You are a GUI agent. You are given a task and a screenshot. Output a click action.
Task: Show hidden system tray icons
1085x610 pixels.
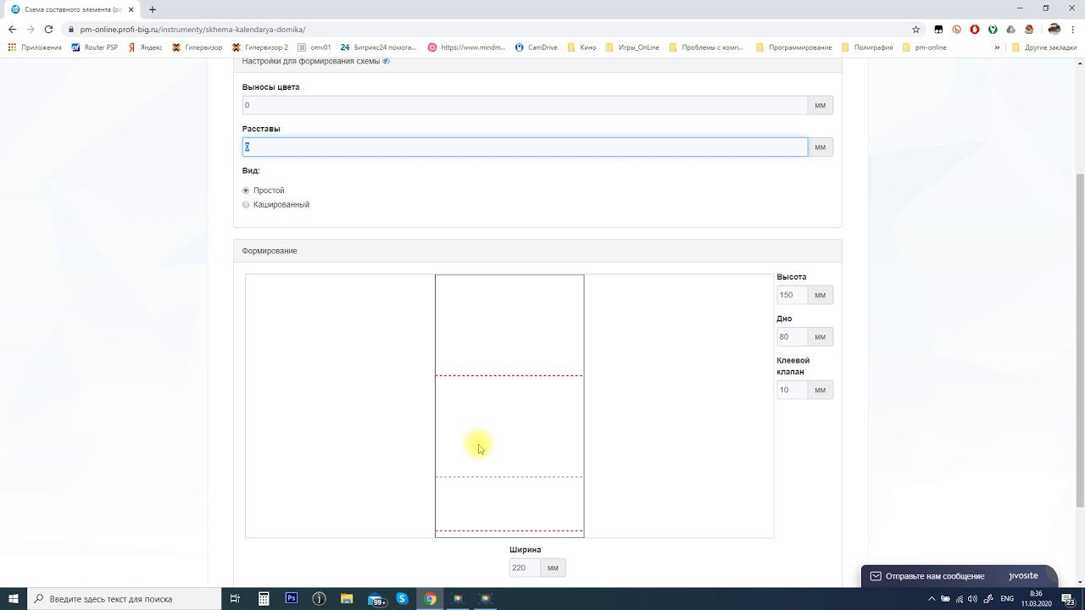932,598
